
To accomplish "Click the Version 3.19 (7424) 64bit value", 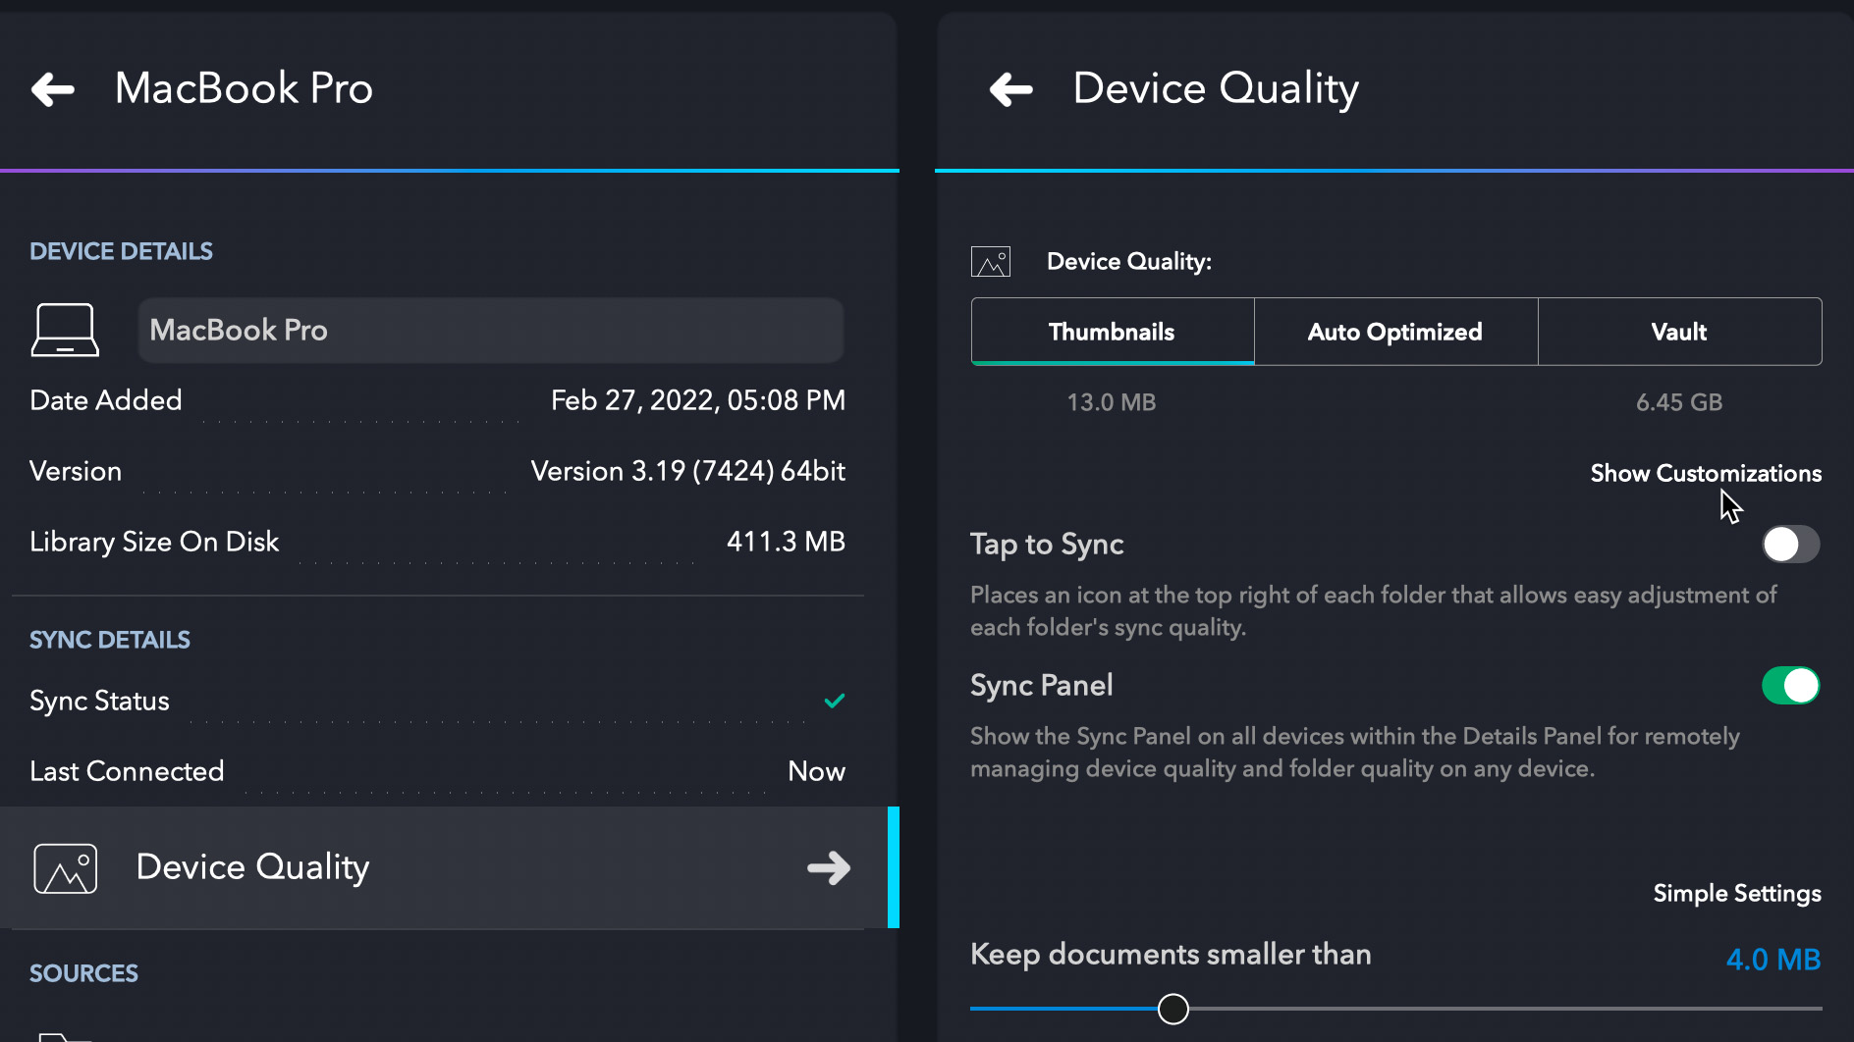I will [688, 471].
